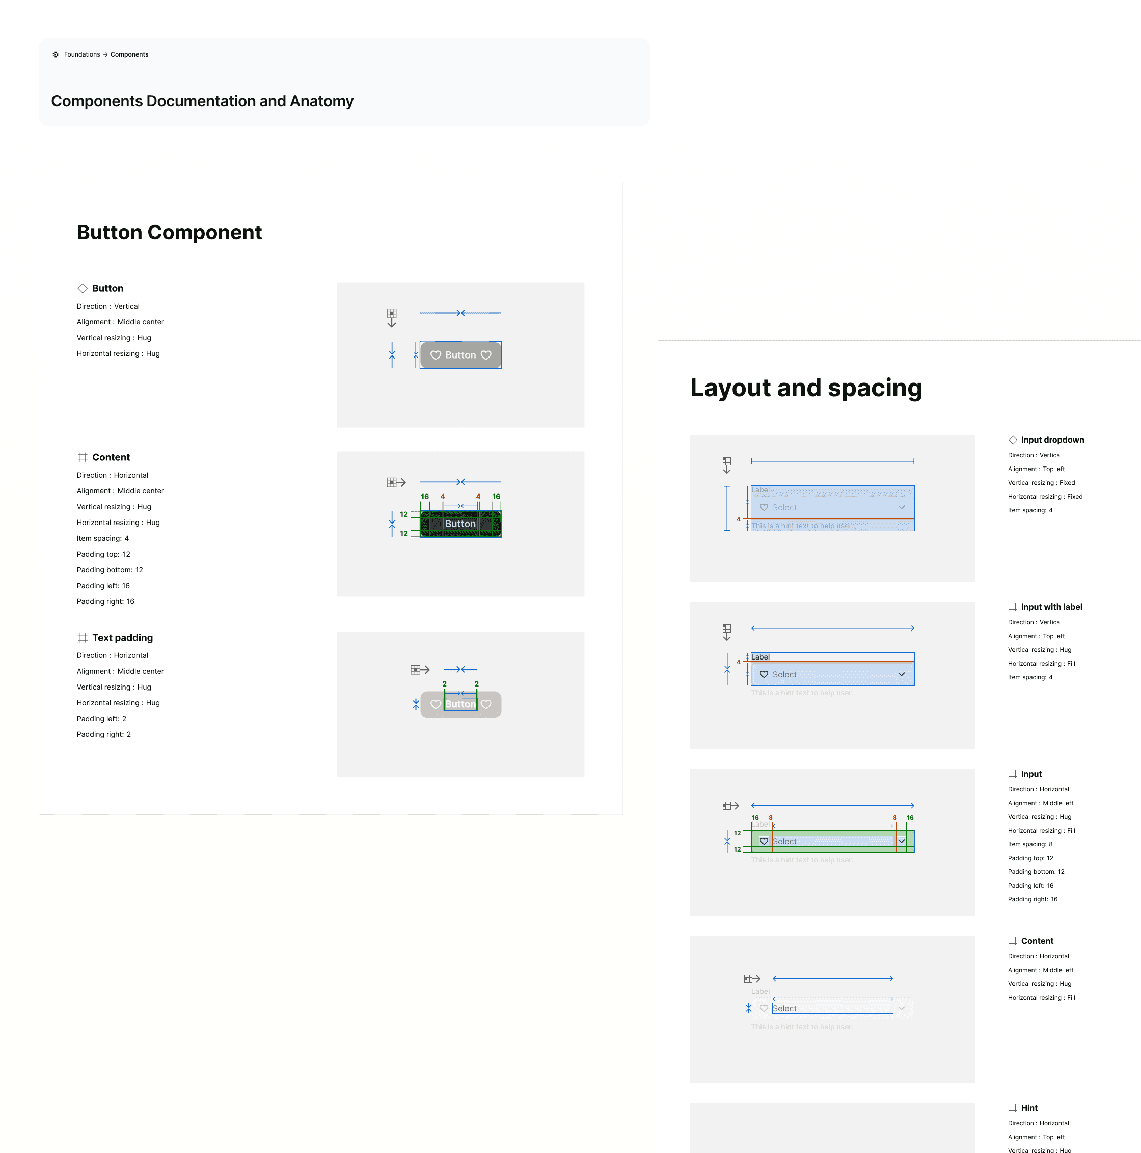
Task: Select the Layout and spacing heading
Action: pyautogui.click(x=806, y=388)
